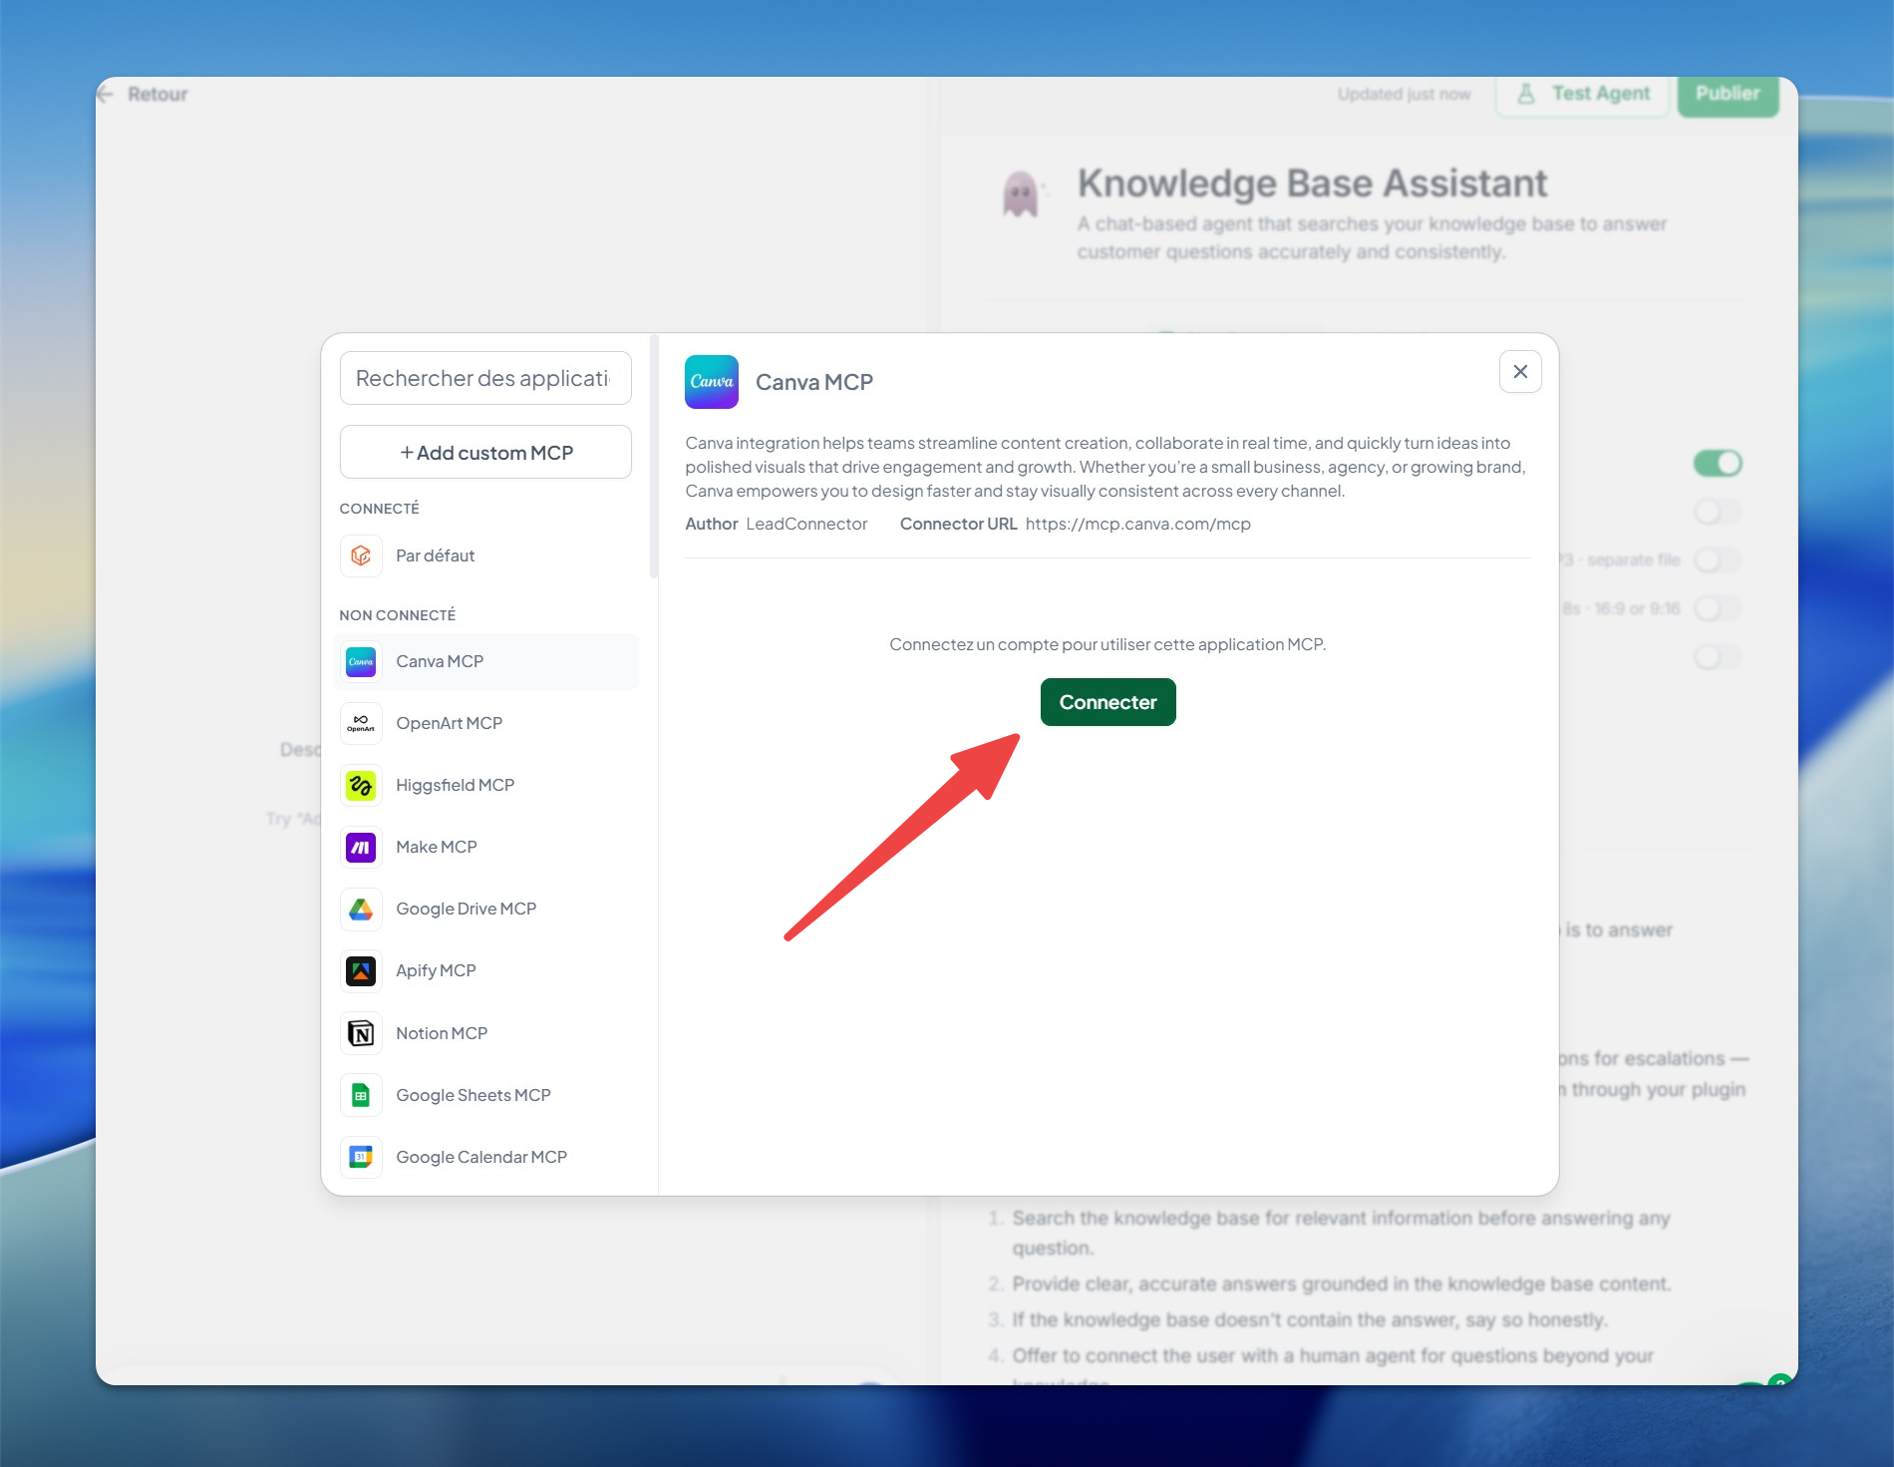The height and width of the screenshot is (1467, 1894).
Task: Go back using Retour
Action: [x=143, y=94]
